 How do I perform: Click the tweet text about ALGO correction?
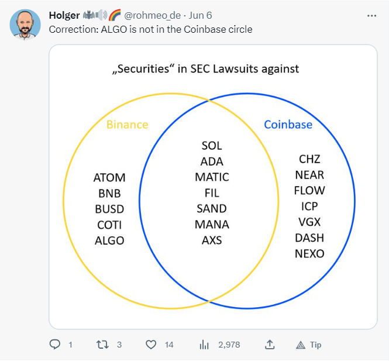[150, 29]
